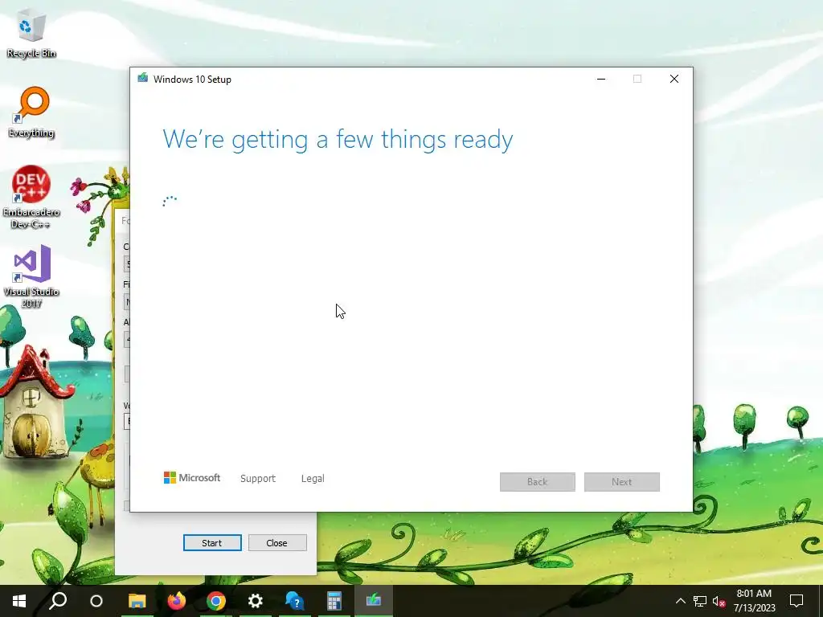The image size is (823, 617).
Task: Open the Get Help app on taskbar
Action: coord(294,601)
